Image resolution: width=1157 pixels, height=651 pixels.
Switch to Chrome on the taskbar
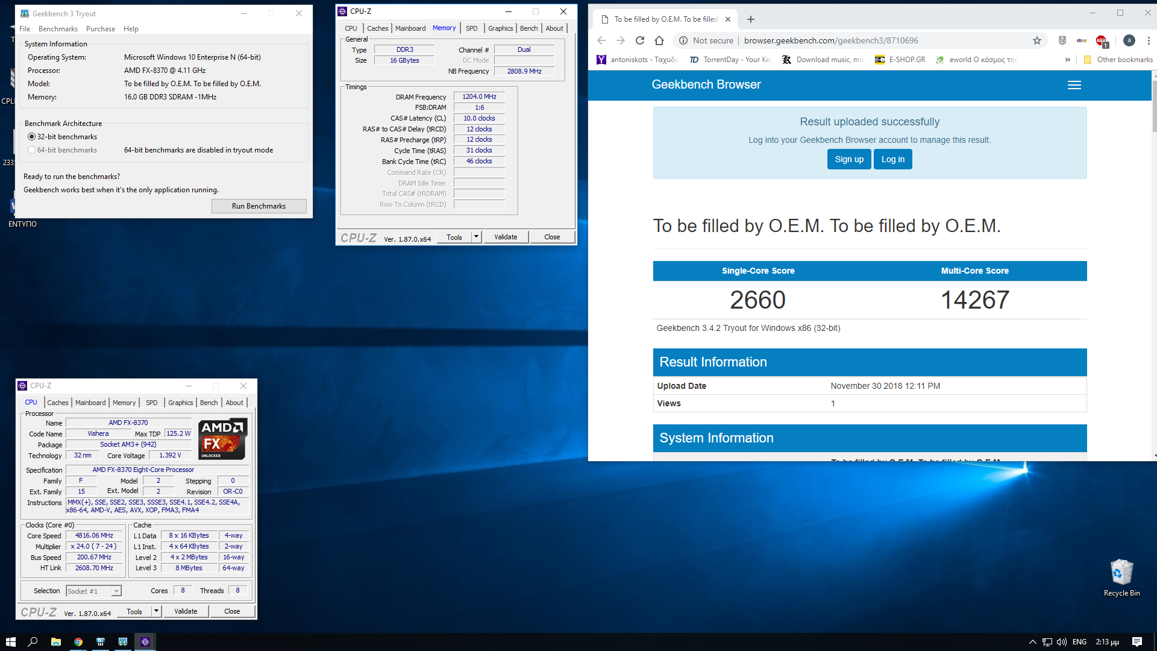point(78,642)
